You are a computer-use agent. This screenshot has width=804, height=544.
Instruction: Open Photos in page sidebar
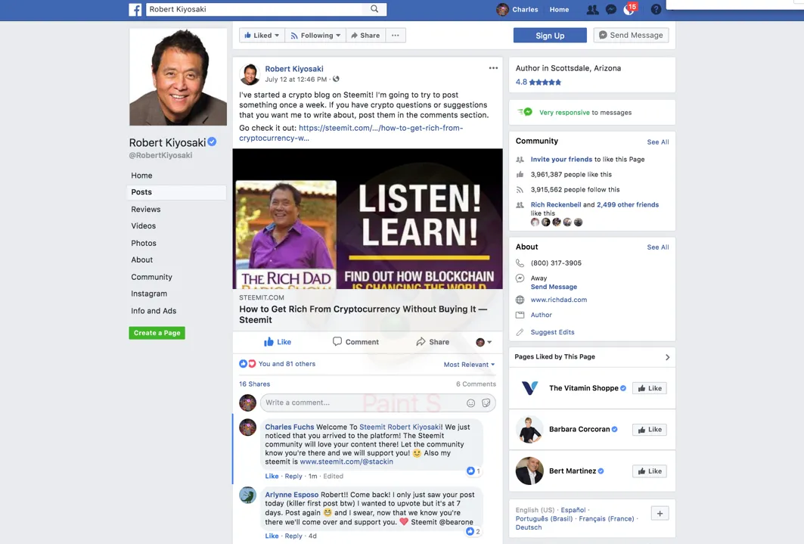144,243
